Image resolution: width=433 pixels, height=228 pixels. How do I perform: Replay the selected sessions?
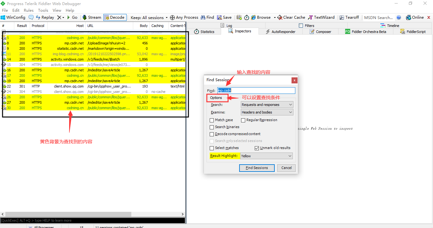click(x=45, y=17)
